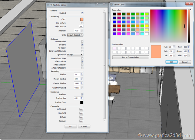The height and width of the screenshot is (140, 195).
Task: Click the Light texture m button
Action: tap(81, 26)
